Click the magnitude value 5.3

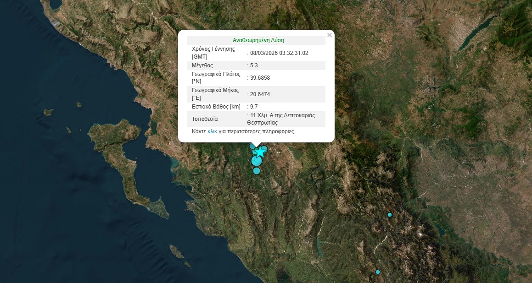coord(254,65)
